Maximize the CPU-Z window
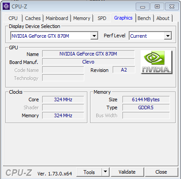This screenshot has width=181, height=179. (x=157, y=7)
